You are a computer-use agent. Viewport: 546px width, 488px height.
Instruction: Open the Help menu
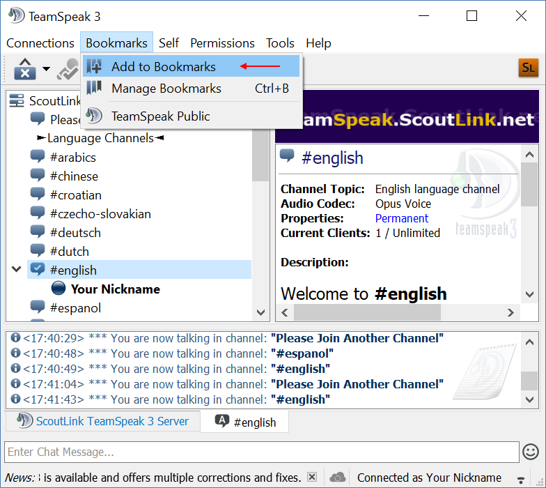318,43
